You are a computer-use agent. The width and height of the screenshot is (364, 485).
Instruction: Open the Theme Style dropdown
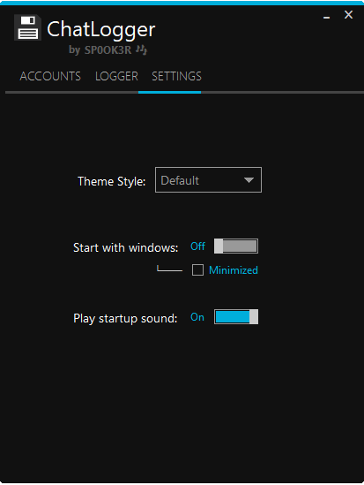coord(208,179)
